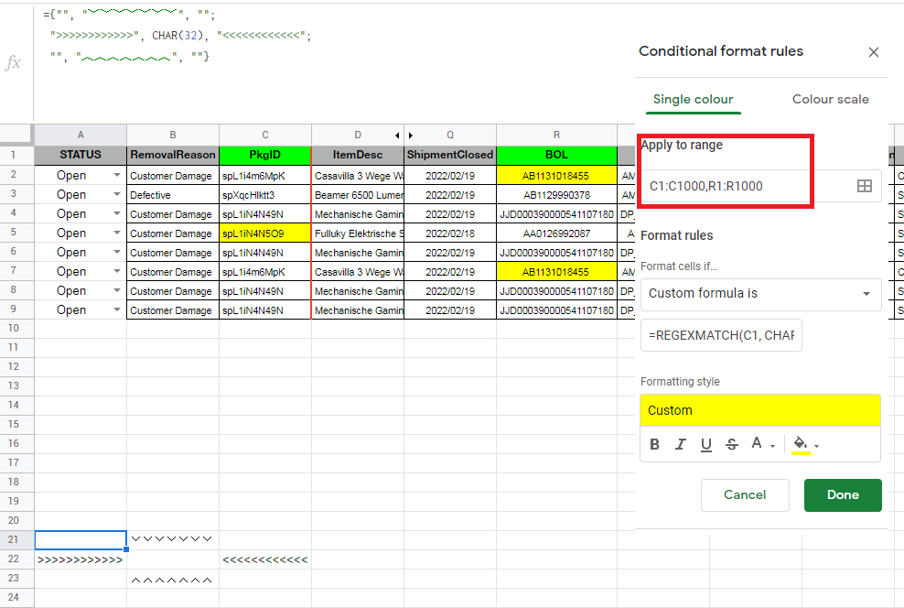Click the RemovalReason header cell
The image size is (904, 608).
[173, 155]
